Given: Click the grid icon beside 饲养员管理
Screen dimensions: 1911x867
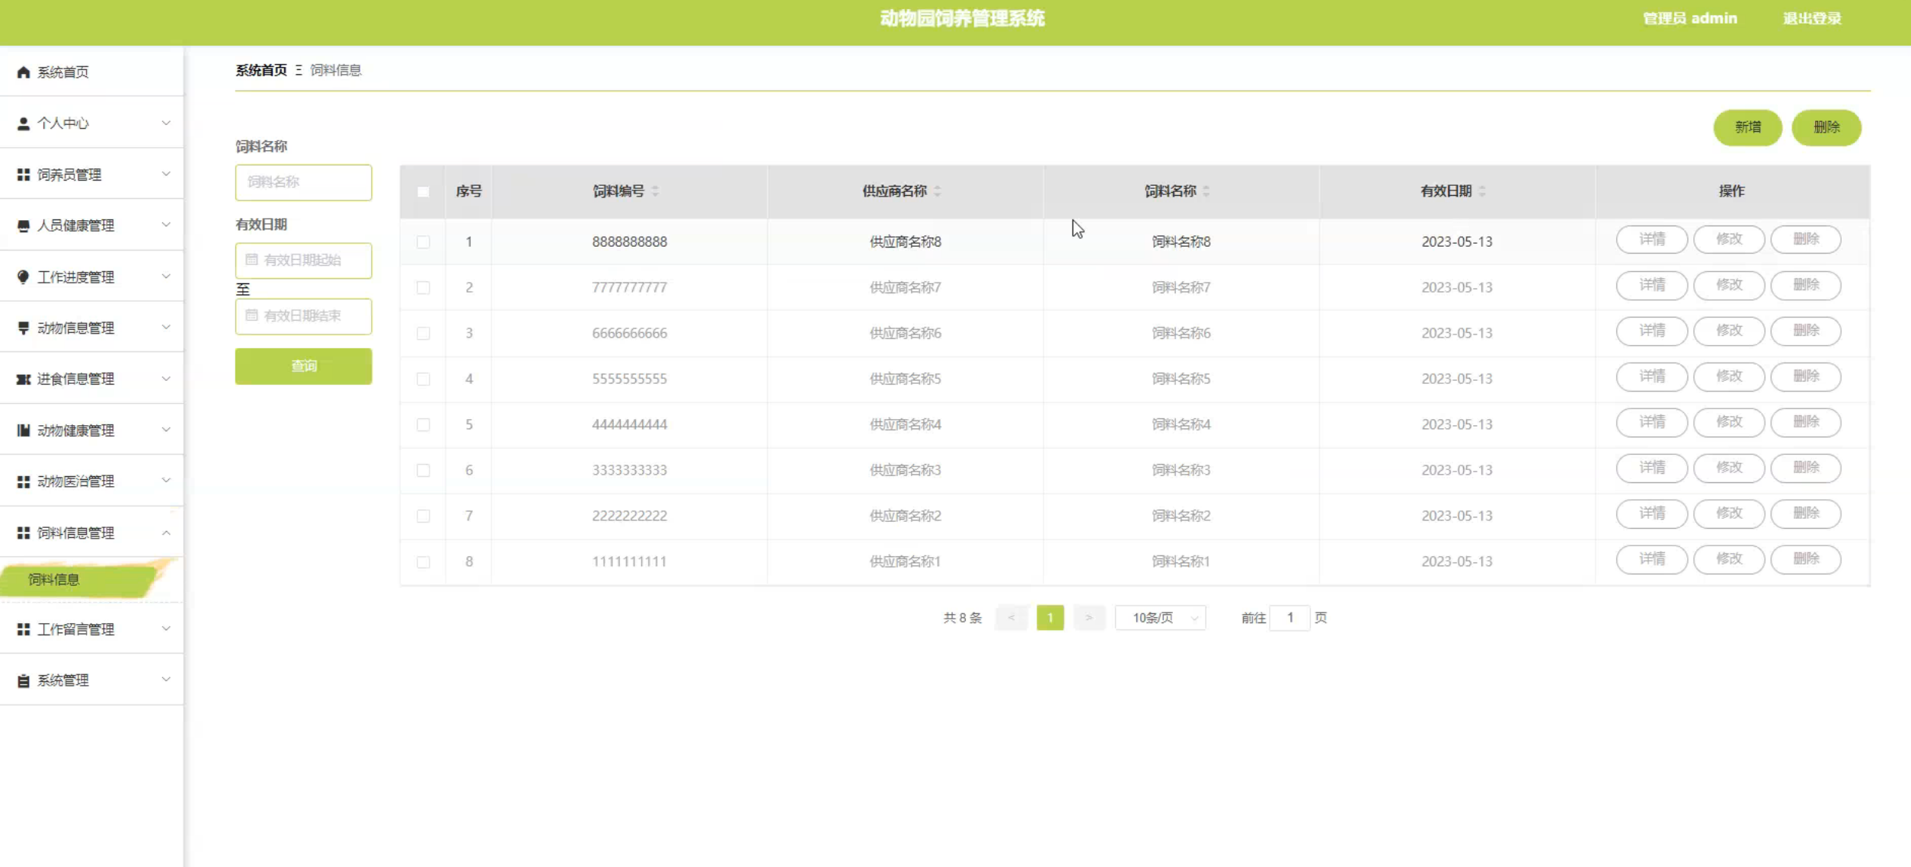Looking at the screenshot, I should point(24,175).
